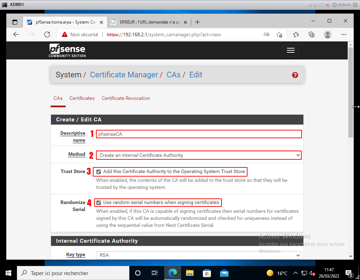360x280 pixels.
Task: Click the CAs breadcrumb link
Action: point(173,75)
